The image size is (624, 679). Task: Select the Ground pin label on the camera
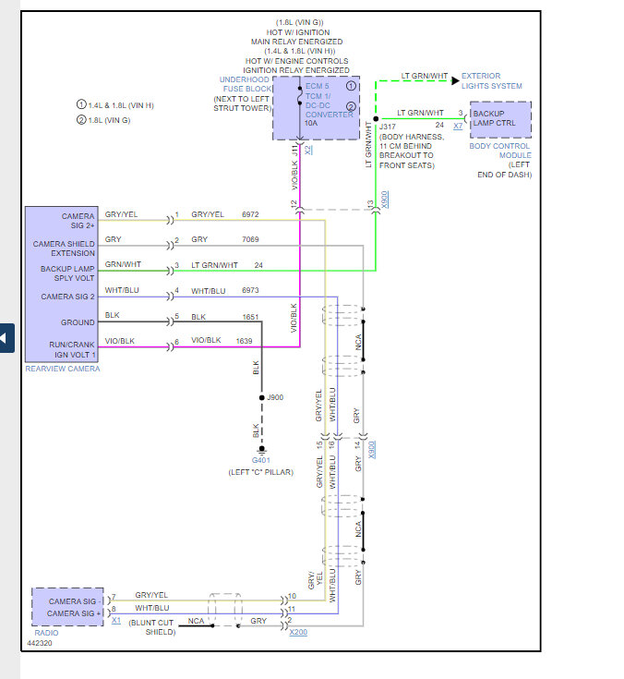[x=78, y=322]
